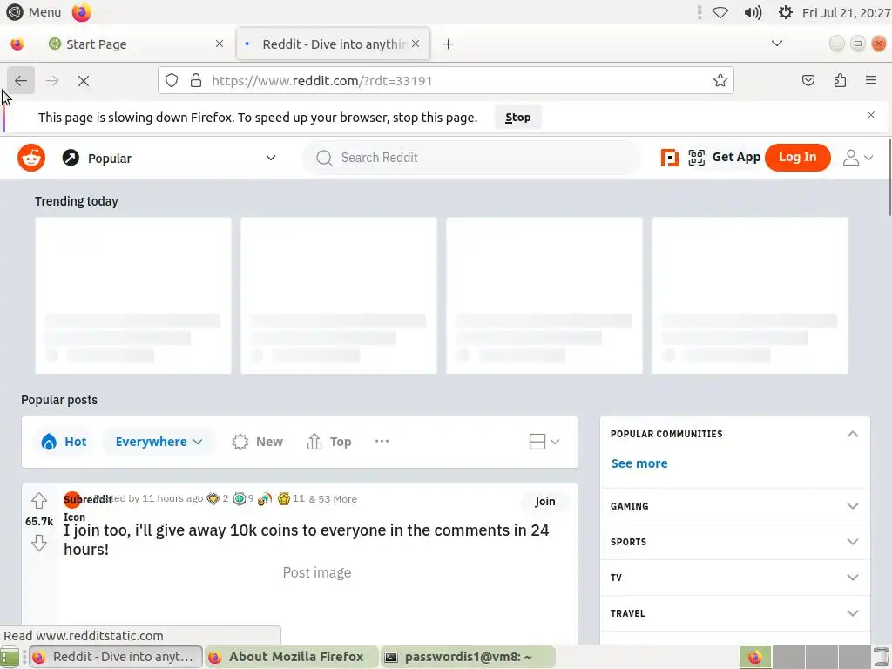The height and width of the screenshot is (669, 892).
Task: Downvote the 10k coins post
Action: [x=38, y=543]
